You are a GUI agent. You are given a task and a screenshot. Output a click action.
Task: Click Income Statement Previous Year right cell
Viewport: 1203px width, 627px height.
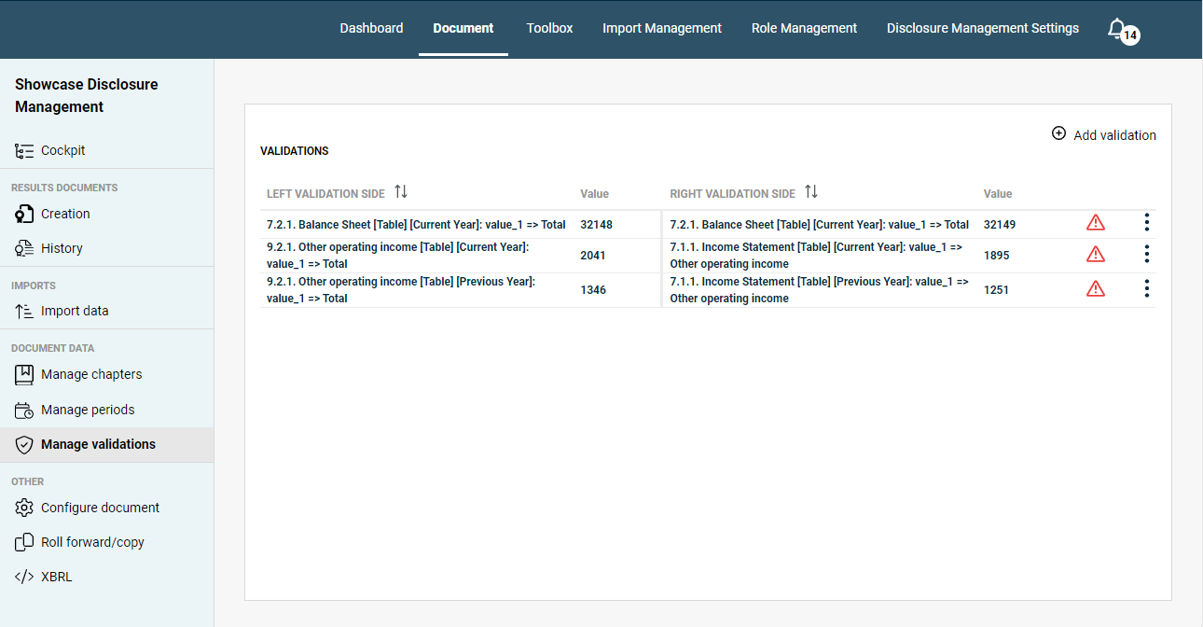pos(819,290)
